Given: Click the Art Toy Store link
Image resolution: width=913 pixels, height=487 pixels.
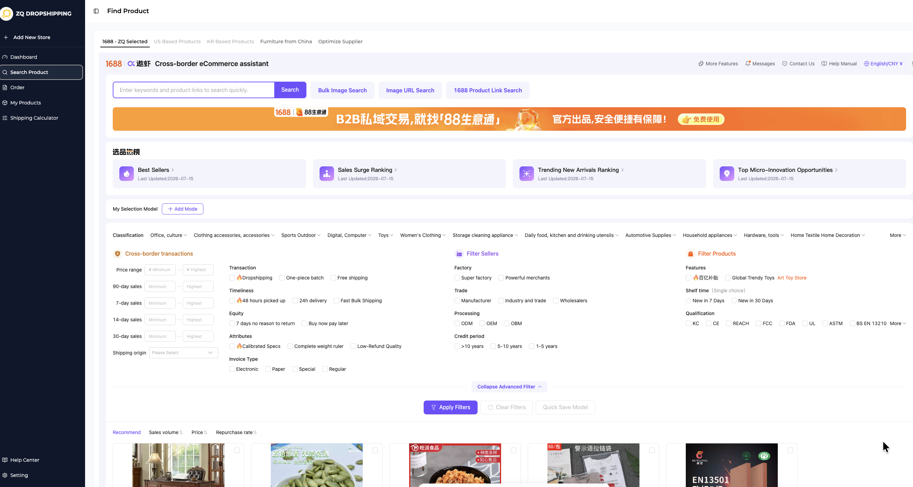Looking at the screenshot, I should tap(791, 278).
